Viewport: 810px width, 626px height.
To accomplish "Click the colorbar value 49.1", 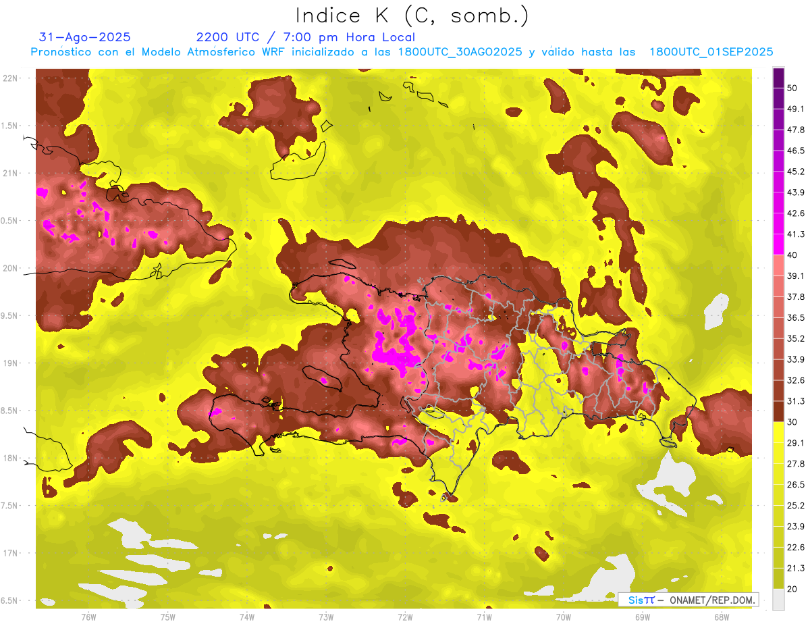I will pos(795,109).
